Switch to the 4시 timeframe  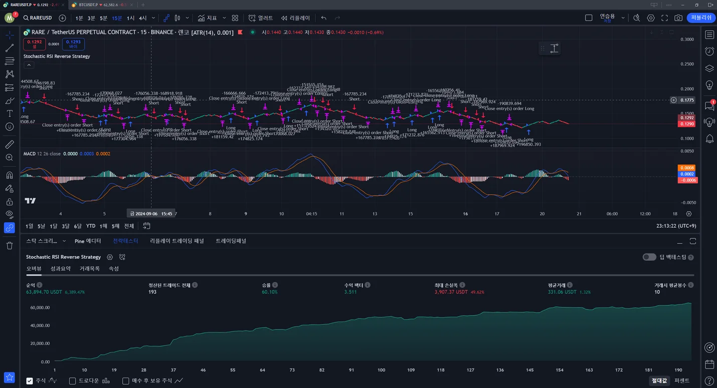pos(143,18)
